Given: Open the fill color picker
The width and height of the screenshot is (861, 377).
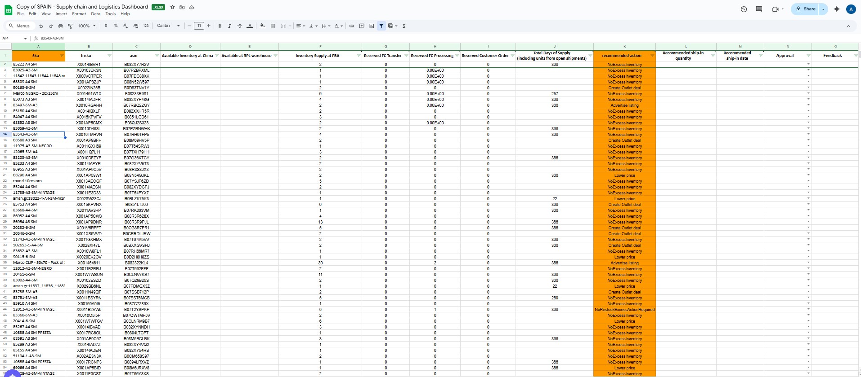Looking at the screenshot, I should 262,26.
